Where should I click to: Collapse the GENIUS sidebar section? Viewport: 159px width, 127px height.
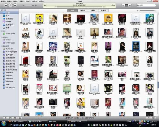click(2, 37)
